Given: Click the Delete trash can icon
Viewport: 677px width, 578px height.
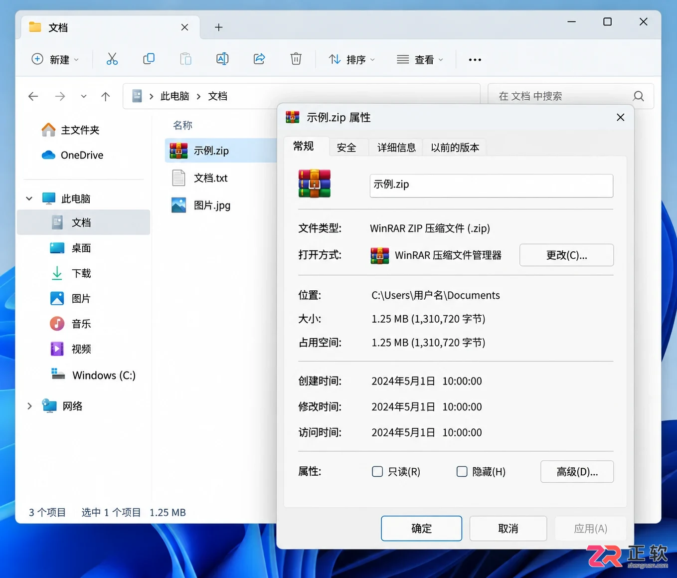Looking at the screenshot, I should pos(296,59).
